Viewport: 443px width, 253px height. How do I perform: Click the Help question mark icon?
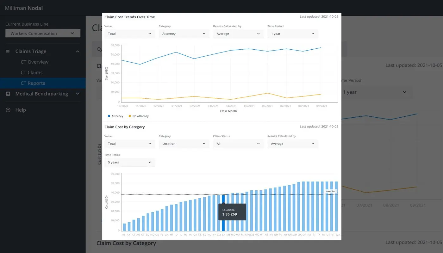pos(8,110)
